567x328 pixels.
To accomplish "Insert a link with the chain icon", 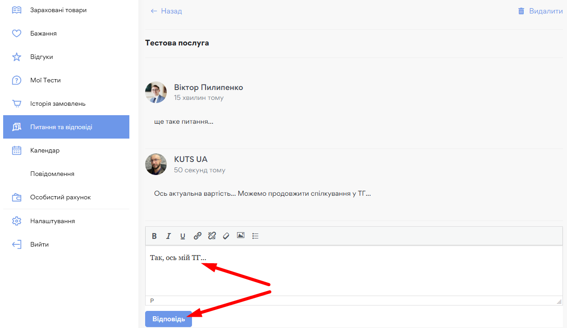I will coord(197,236).
